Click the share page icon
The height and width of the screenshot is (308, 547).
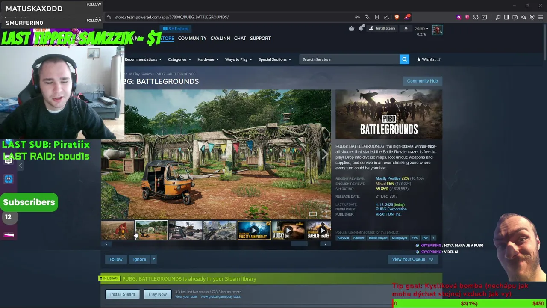click(x=386, y=17)
